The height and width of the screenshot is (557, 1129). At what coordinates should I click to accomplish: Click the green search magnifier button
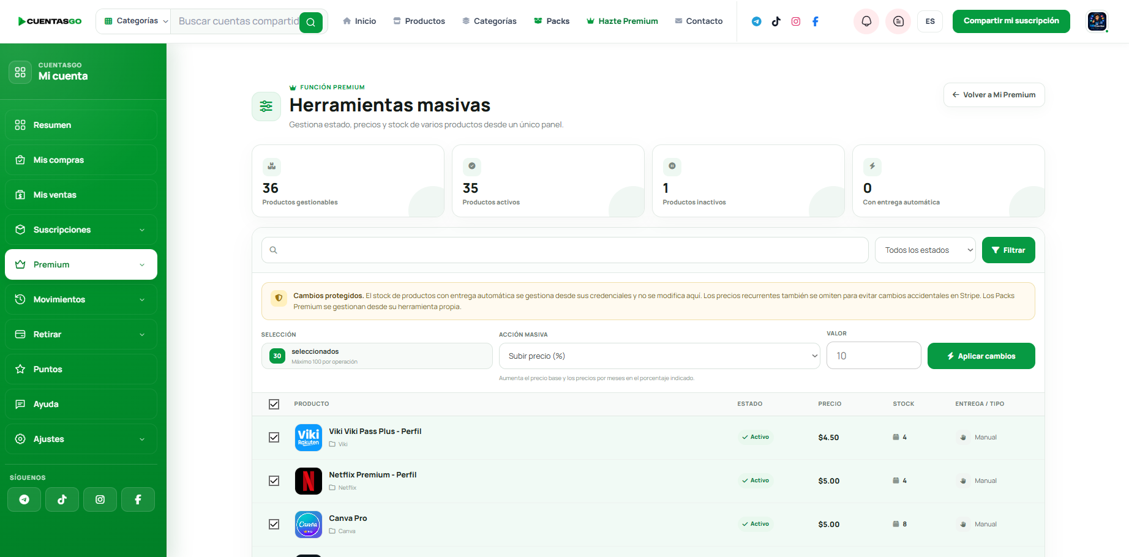311,23
